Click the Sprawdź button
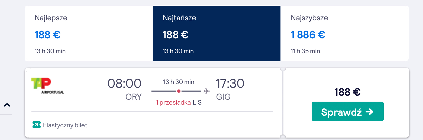The height and width of the screenshot is (140, 423). click(348, 111)
